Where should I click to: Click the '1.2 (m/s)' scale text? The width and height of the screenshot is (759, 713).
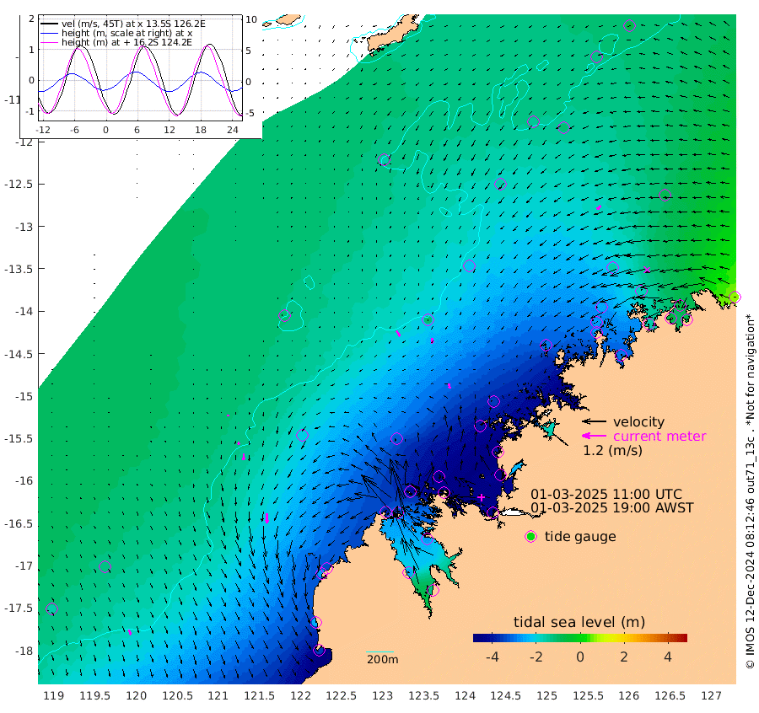612,450
